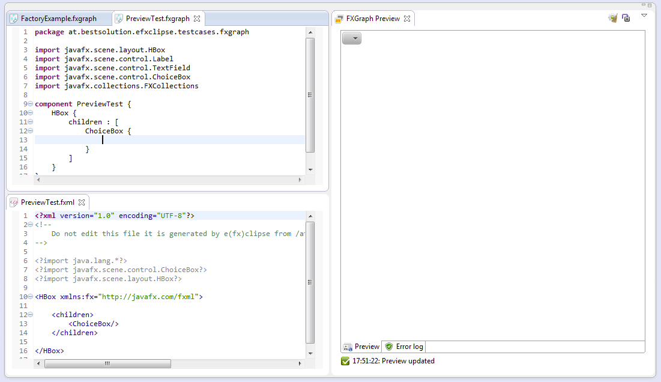Close the FXGraph Preview view

[407, 19]
